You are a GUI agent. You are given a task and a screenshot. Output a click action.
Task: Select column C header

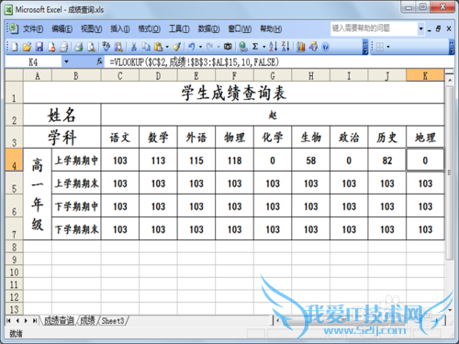point(120,75)
